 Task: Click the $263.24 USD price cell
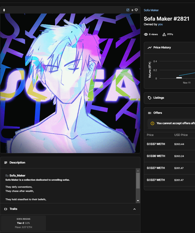(x=179, y=156)
